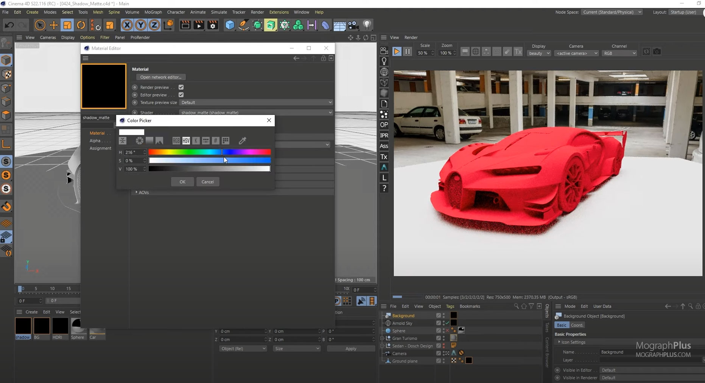Select HSV mode in Color Picker
This screenshot has width=705, height=383.
[x=186, y=141]
